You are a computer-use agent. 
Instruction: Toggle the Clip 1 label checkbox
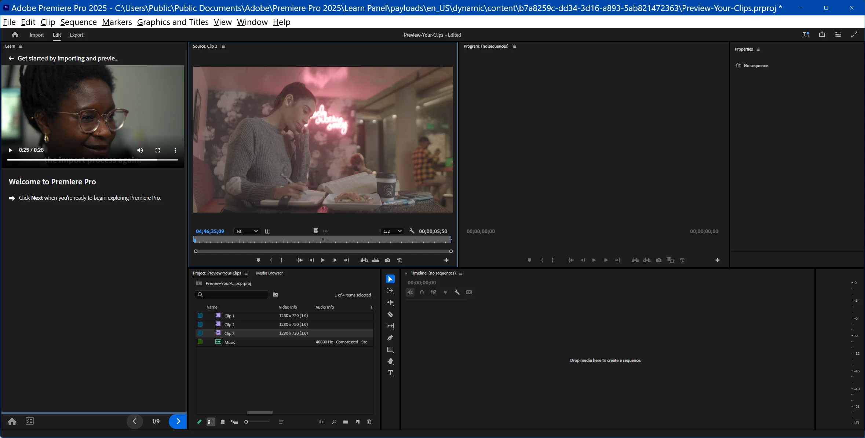[200, 316]
